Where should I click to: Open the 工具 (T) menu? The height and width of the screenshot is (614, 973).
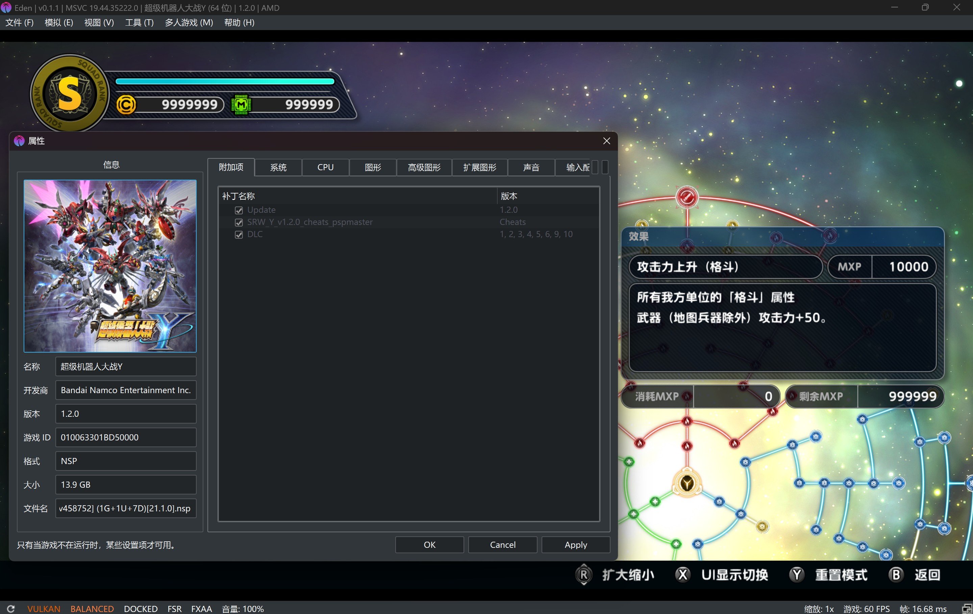(x=140, y=23)
